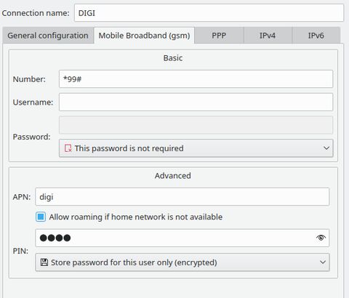Open the IPv4 tab

point(268,36)
